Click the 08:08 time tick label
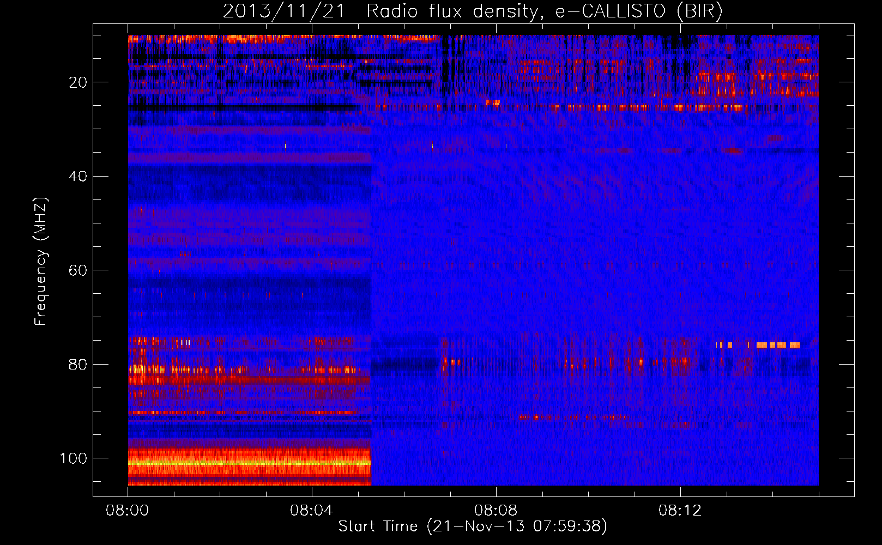The image size is (882, 545). tap(496, 511)
